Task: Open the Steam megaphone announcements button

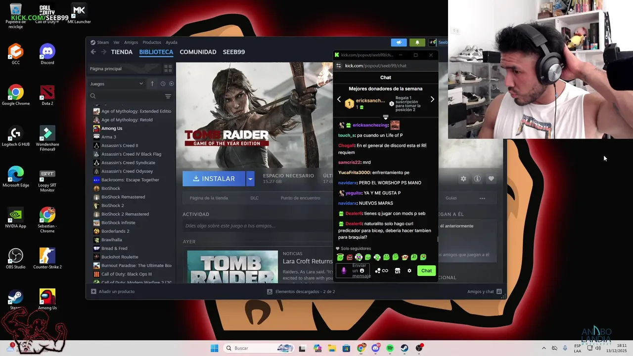Action: click(x=399, y=43)
